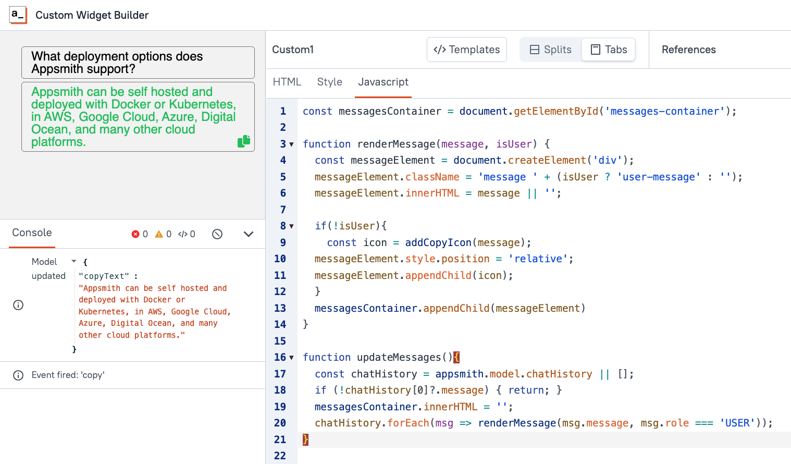Open the Style tab
This screenshot has width=791, height=464.
coord(329,82)
